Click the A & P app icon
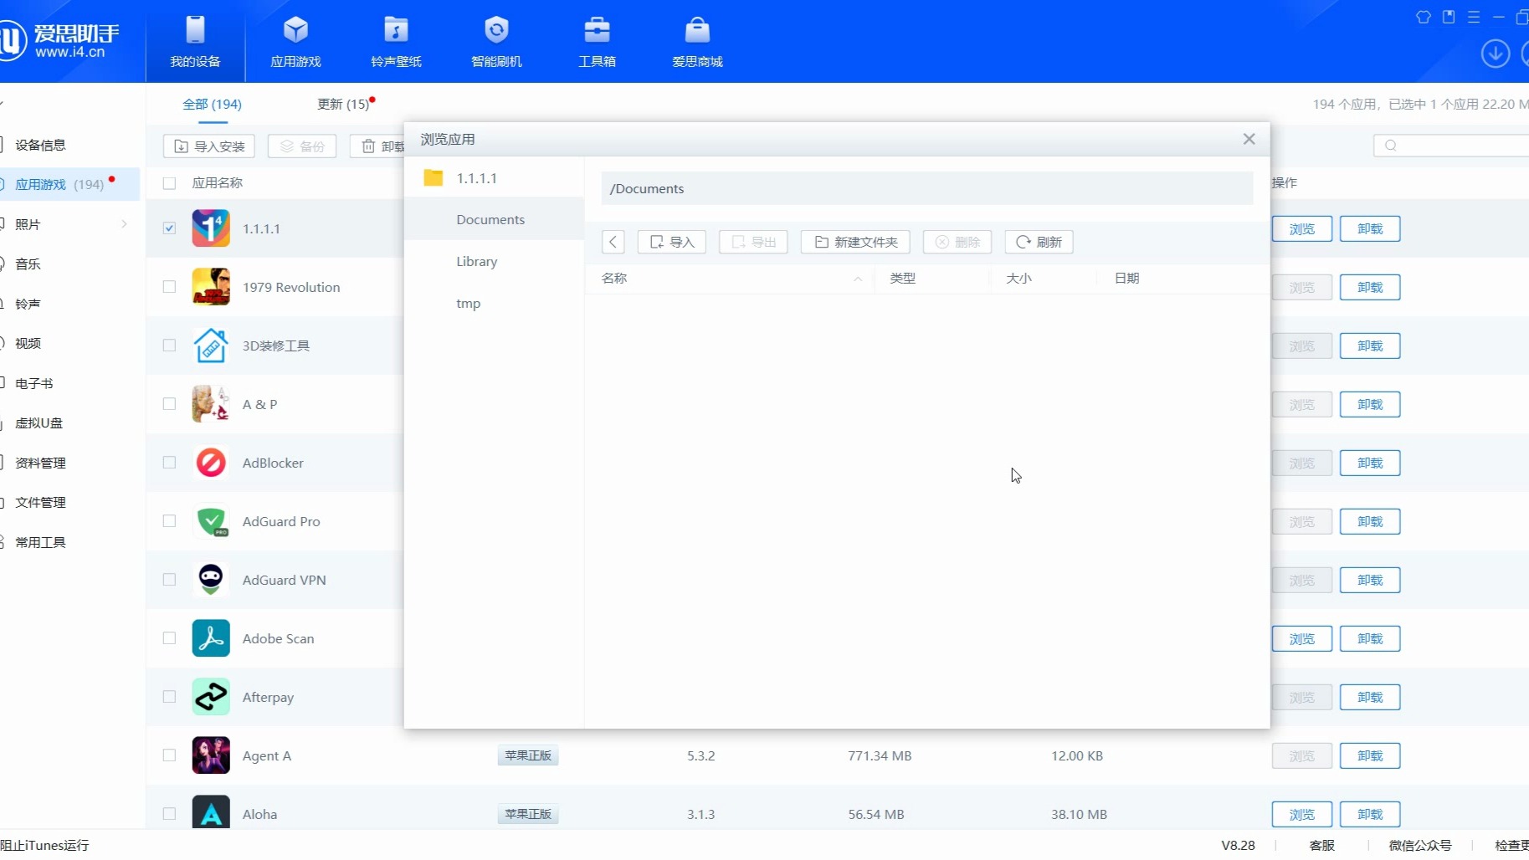This screenshot has width=1529, height=860. [211, 404]
